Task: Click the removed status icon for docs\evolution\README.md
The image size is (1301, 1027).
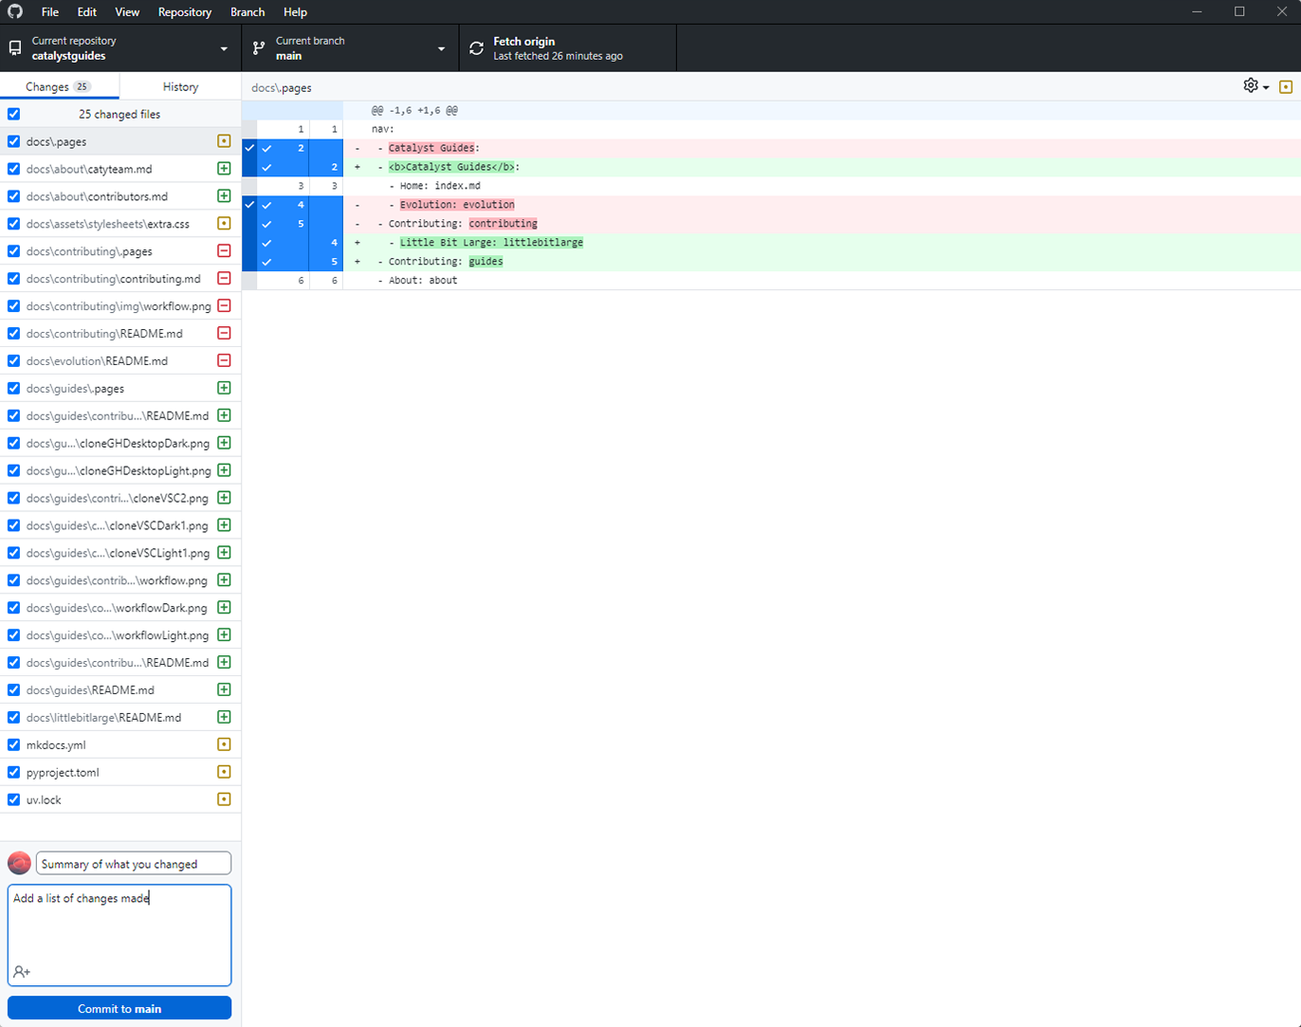Action: (224, 361)
